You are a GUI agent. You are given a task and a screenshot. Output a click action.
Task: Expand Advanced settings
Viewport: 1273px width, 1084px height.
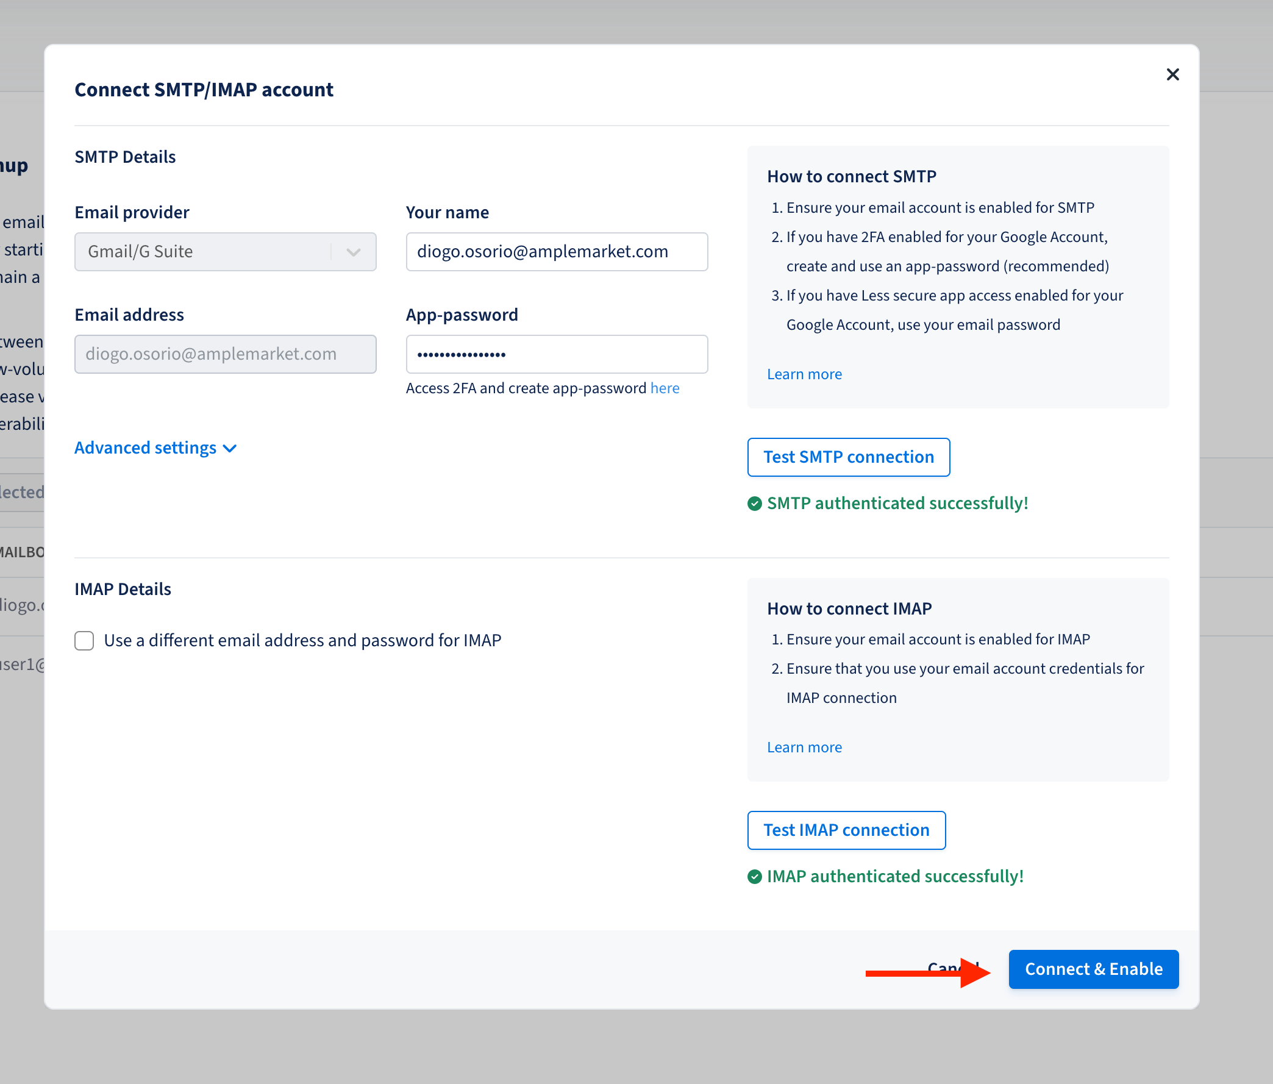[146, 448]
